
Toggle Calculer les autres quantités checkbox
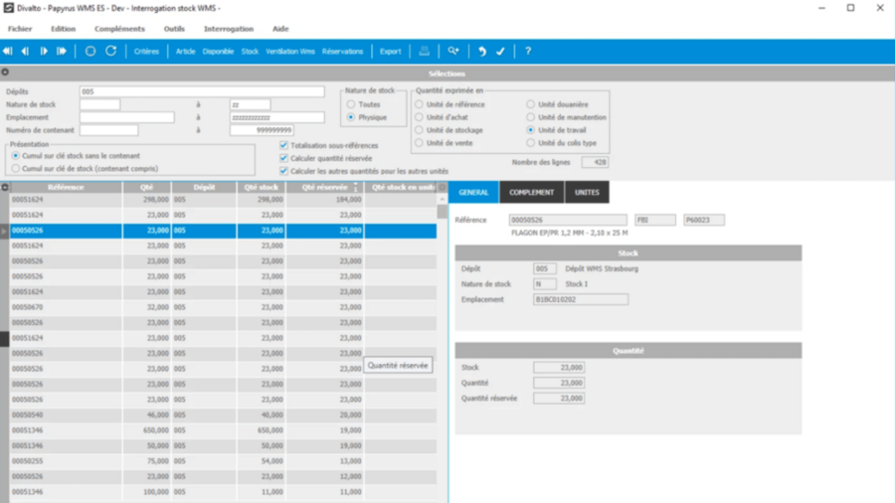283,171
